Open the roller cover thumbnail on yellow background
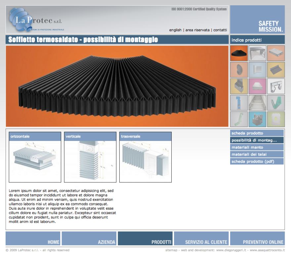291x258 pixels. (x=276, y=70)
